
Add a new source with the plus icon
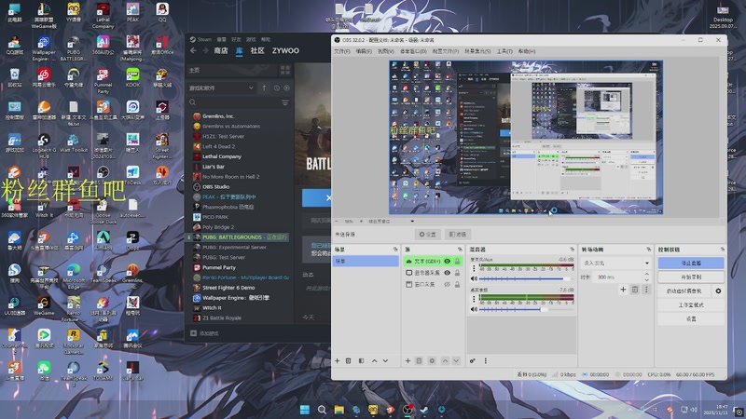click(408, 361)
